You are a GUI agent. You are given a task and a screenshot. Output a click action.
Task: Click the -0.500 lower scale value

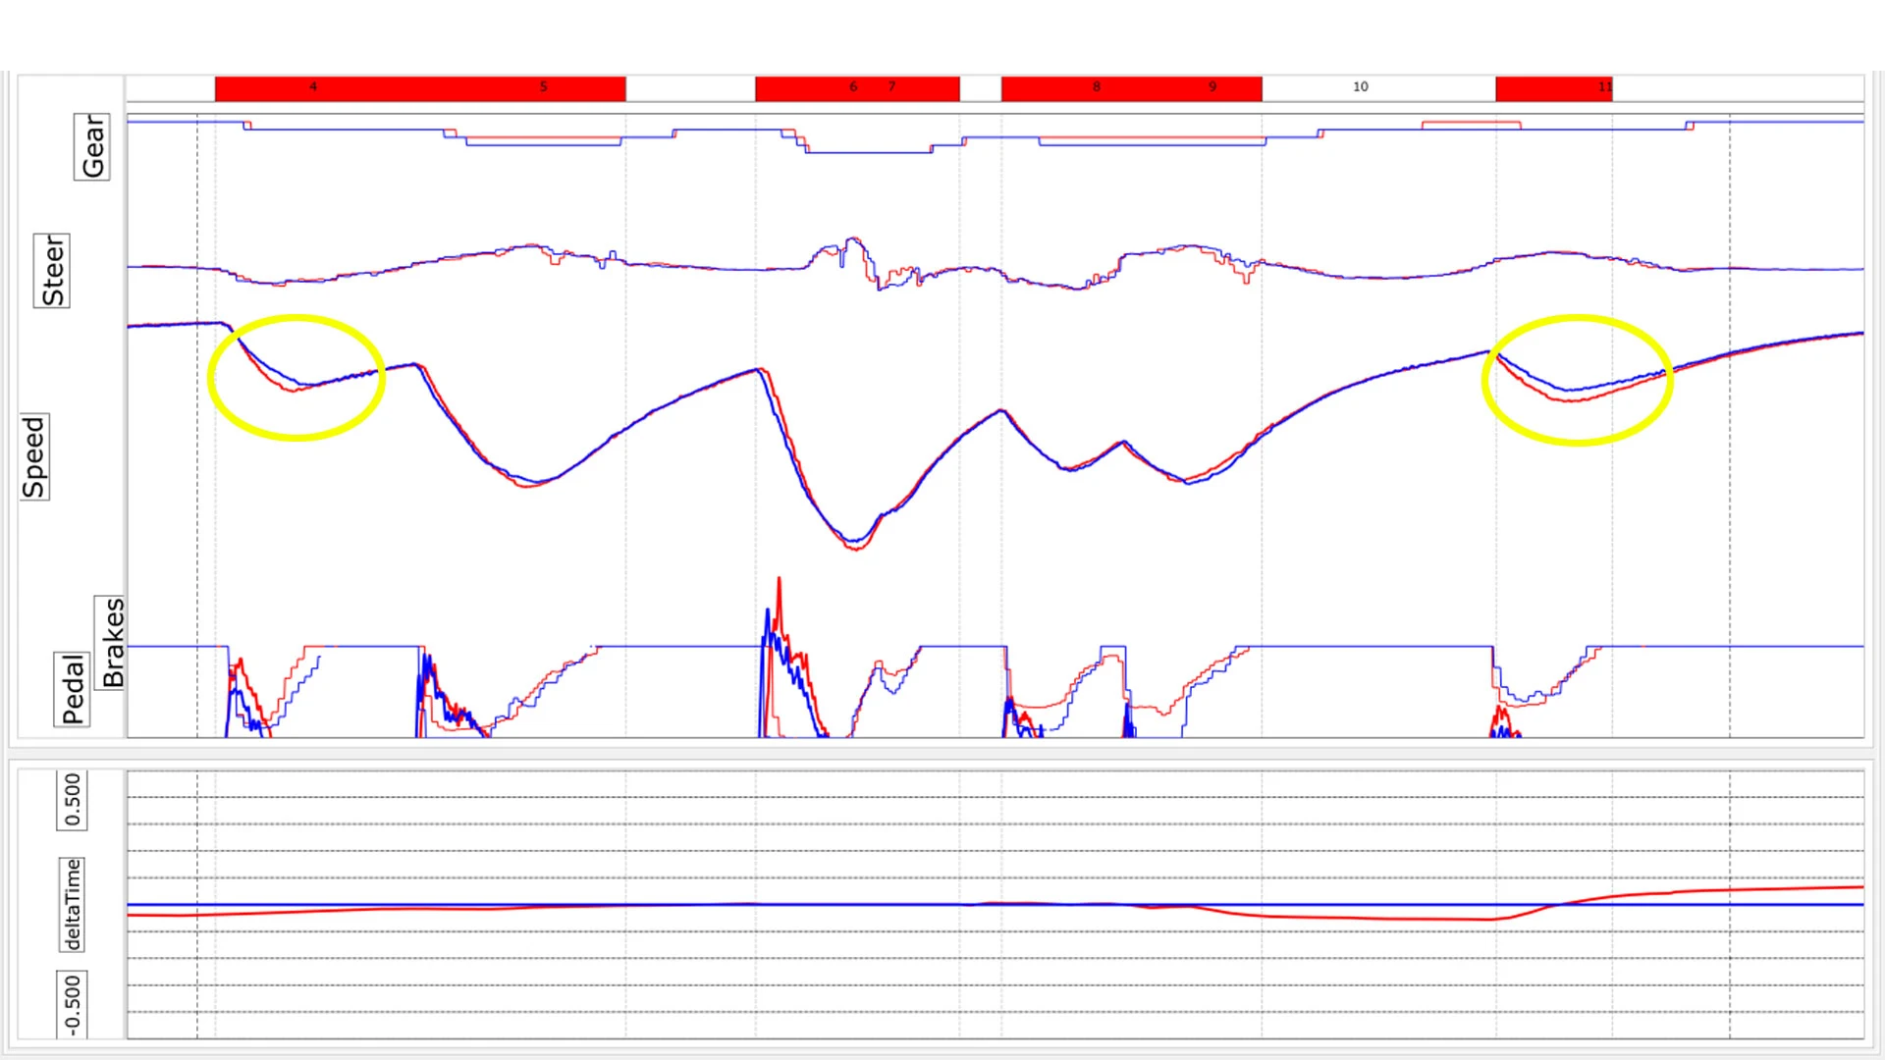[x=73, y=1004]
